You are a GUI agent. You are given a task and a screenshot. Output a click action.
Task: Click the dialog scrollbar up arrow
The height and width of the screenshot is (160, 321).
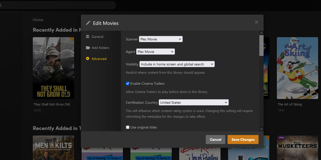click(261, 33)
